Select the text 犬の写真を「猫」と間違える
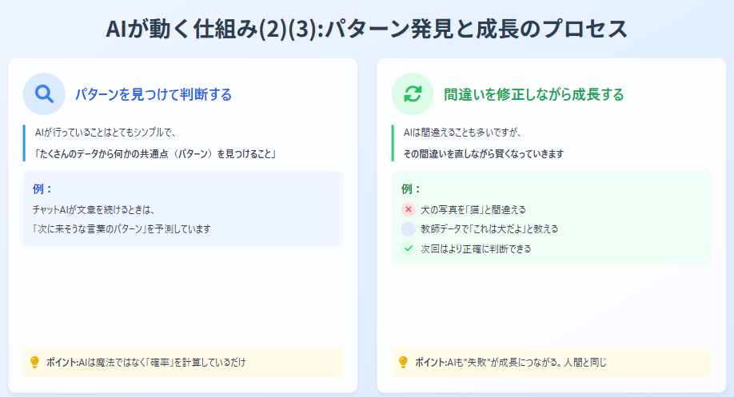The width and height of the screenshot is (734, 397). pos(473,209)
